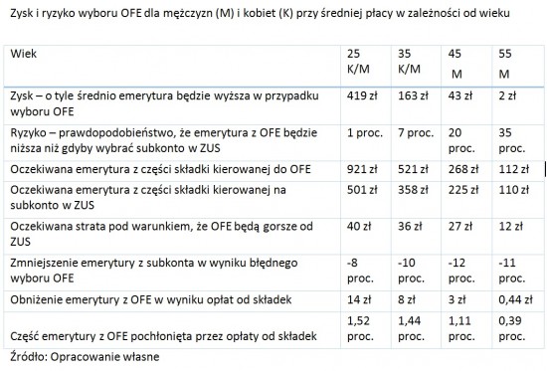Click the '1,52 proc.' fees share cell
This screenshot has width=547, height=371.
[x=360, y=328]
